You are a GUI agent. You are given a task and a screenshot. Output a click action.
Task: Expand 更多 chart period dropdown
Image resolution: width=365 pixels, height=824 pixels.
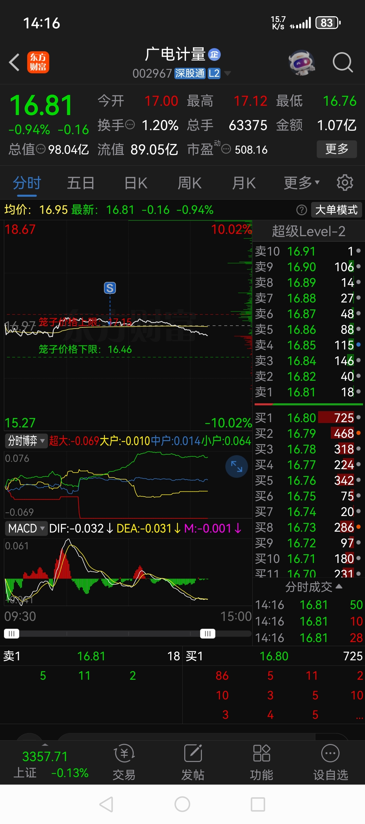point(302,183)
